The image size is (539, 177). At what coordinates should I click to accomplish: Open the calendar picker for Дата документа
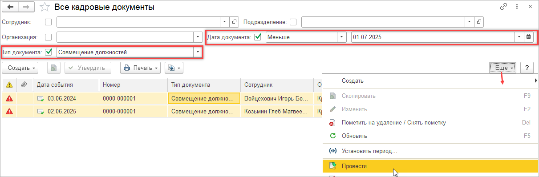point(529,37)
